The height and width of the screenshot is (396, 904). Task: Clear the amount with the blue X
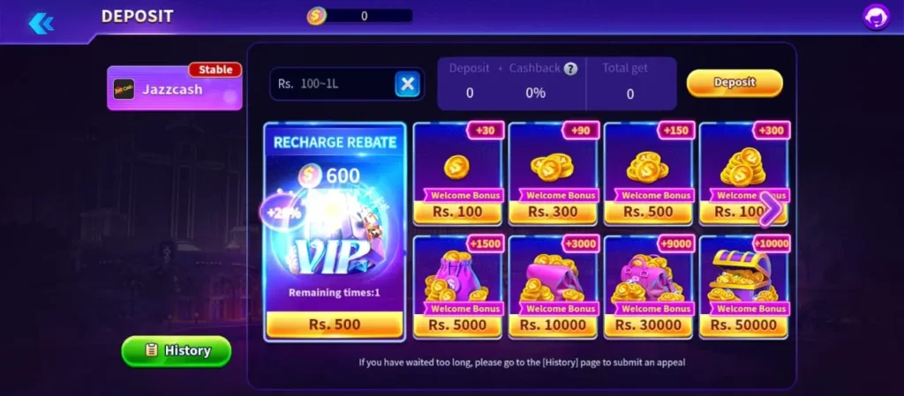[408, 84]
